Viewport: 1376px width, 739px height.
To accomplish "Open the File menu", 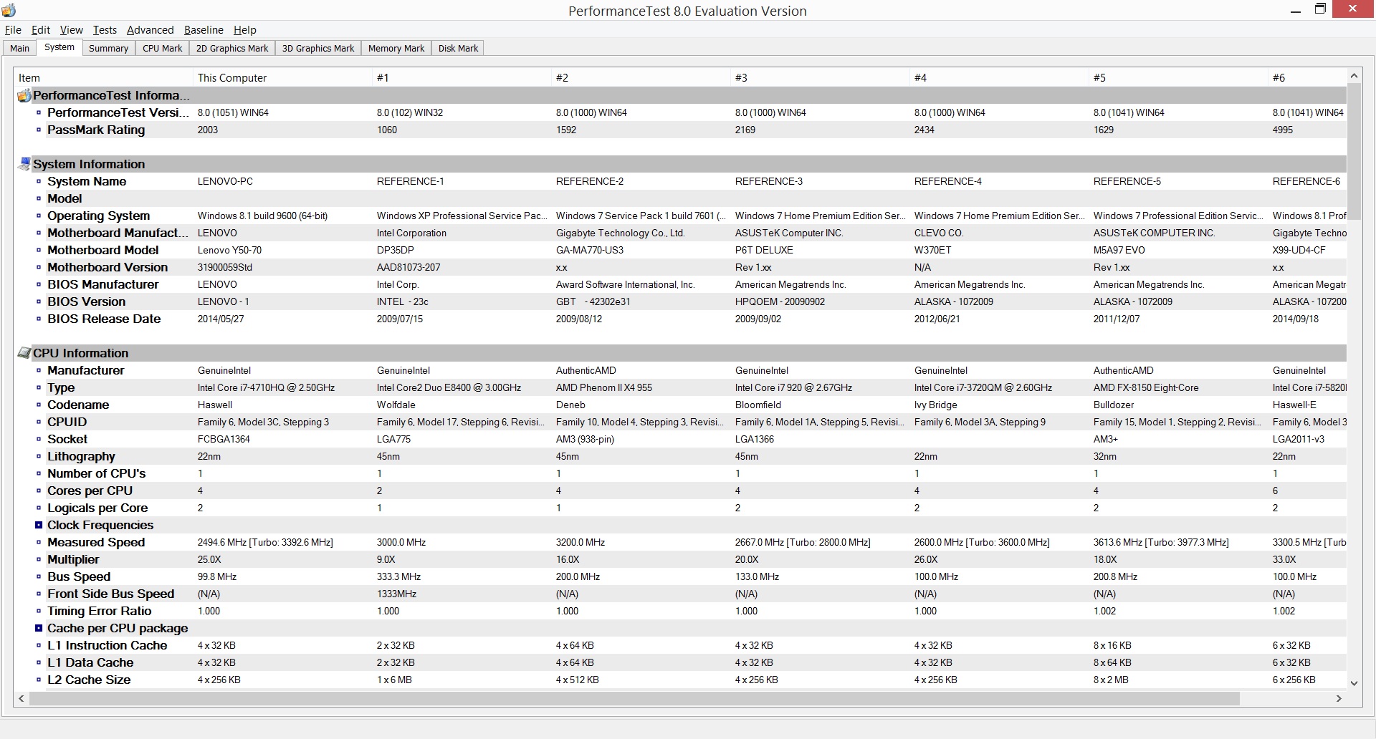I will (13, 30).
